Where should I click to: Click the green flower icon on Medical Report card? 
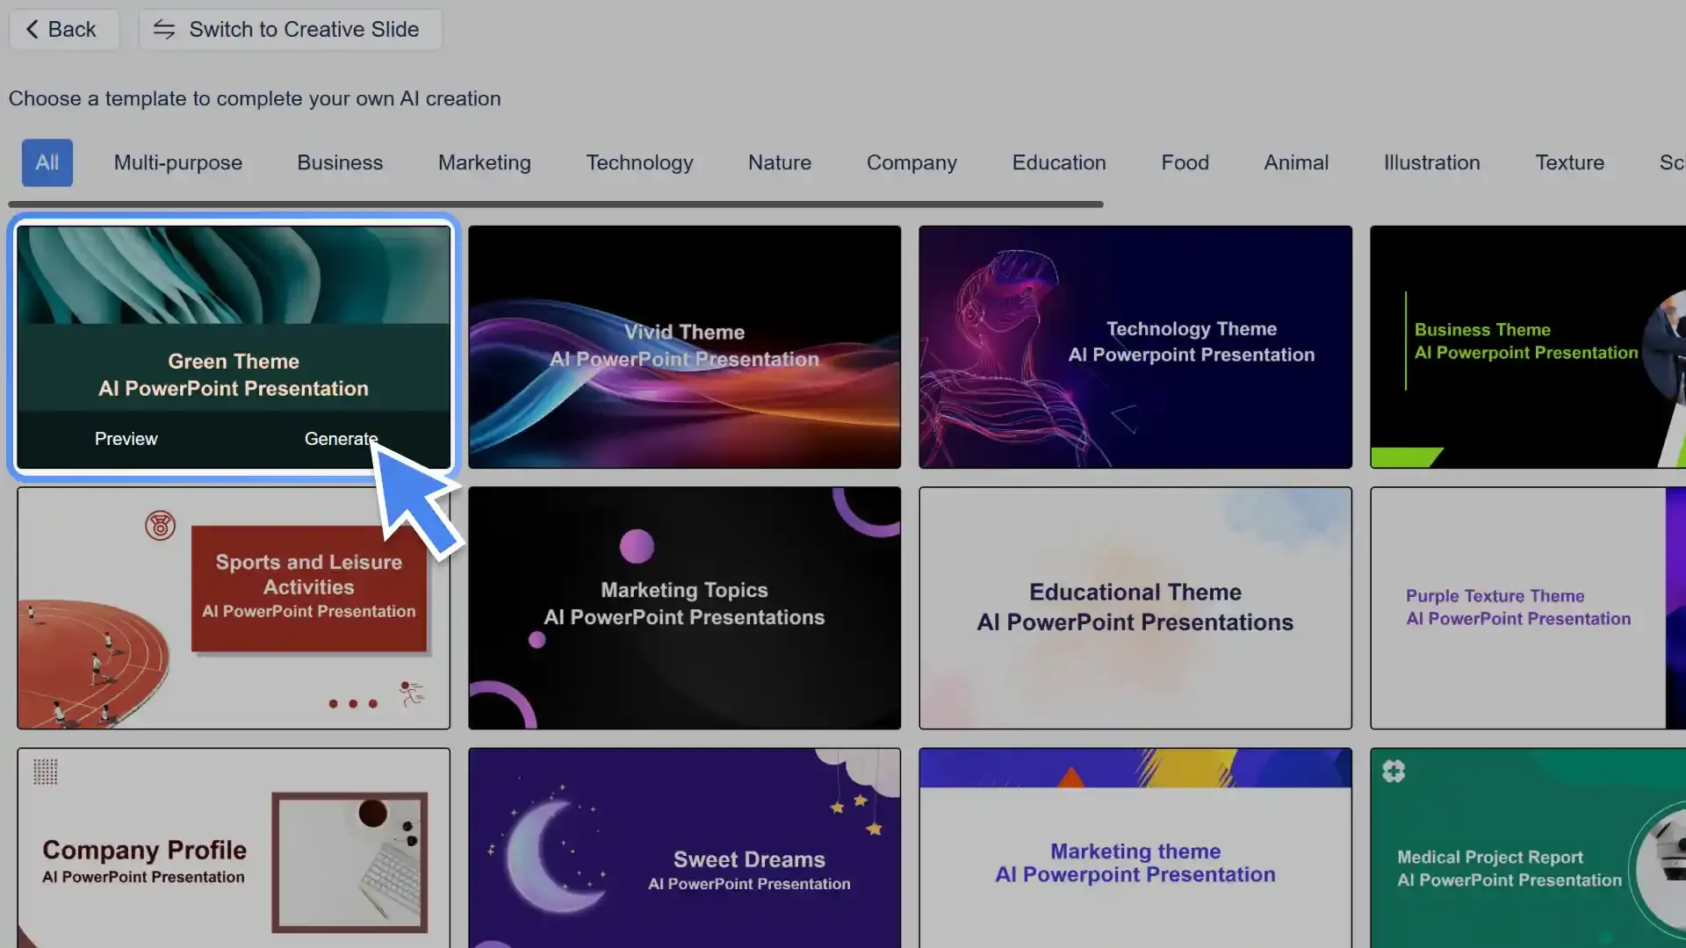point(1394,771)
